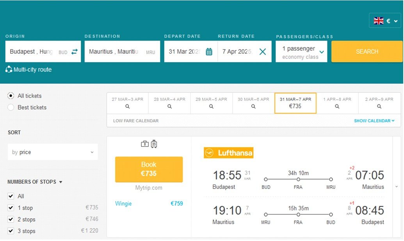Click the Lufthansa airline logo
The height and width of the screenshot is (241, 404).
pos(228,153)
